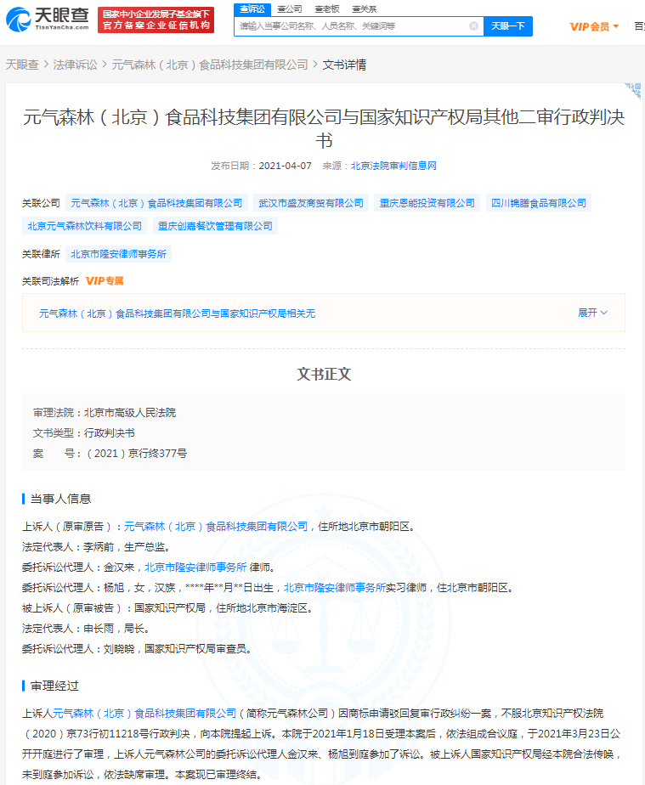
Task: Expand the judicial analysis panel with 展开
Action: [x=593, y=313]
